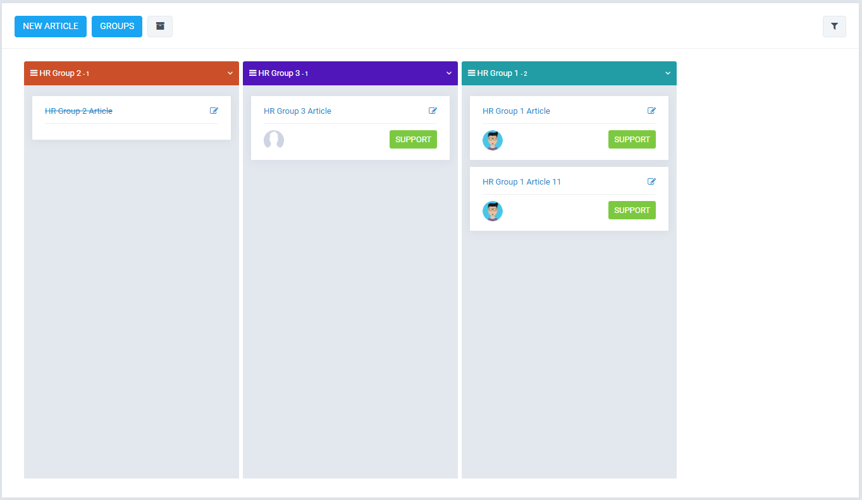This screenshot has height=500, width=862.
Task: Edit the HR Group 2 Article via pencil icon
Action: click(214, 110)
